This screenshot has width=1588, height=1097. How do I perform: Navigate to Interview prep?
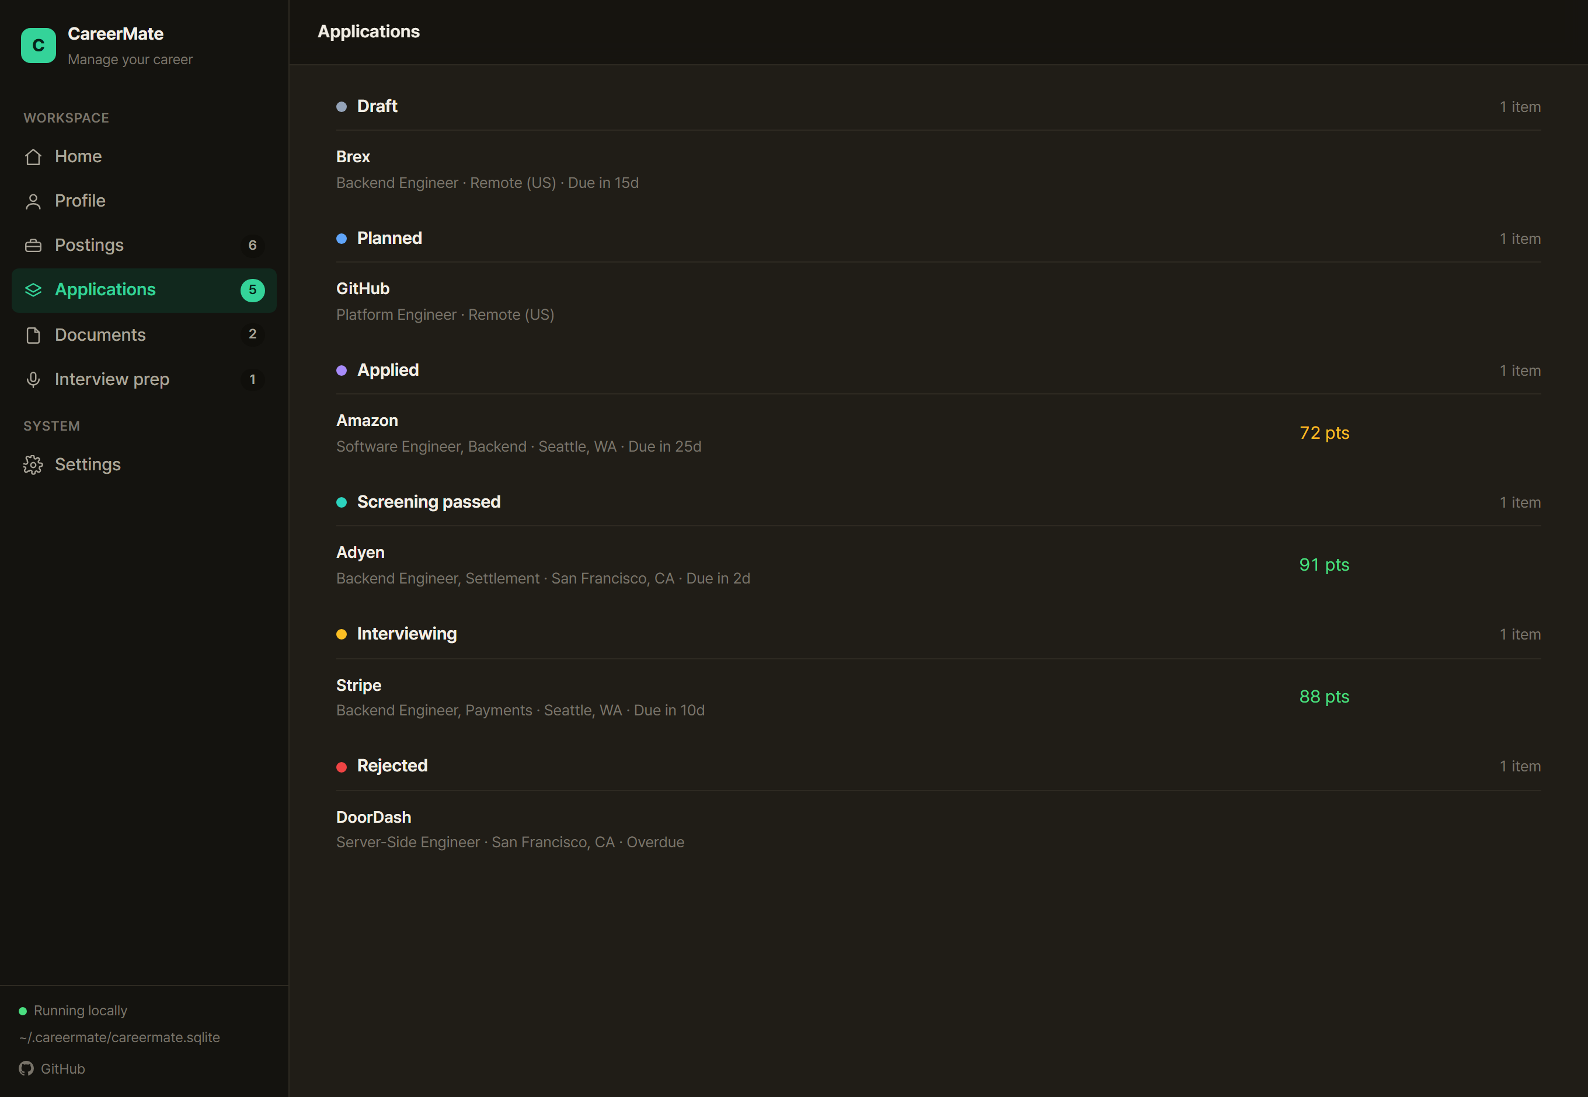click(144, 379)
